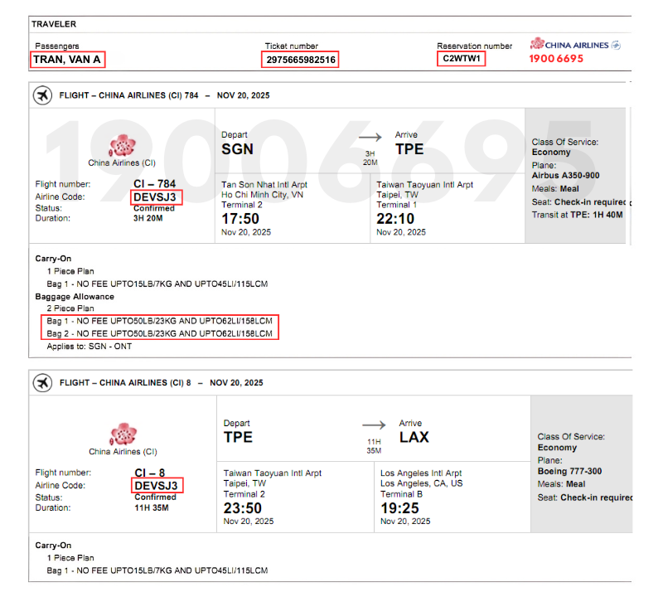Click airline code DEVSJ3 for flight CI – 8
663x597 pixels.
pyautogui.click(x=157, y=485)
